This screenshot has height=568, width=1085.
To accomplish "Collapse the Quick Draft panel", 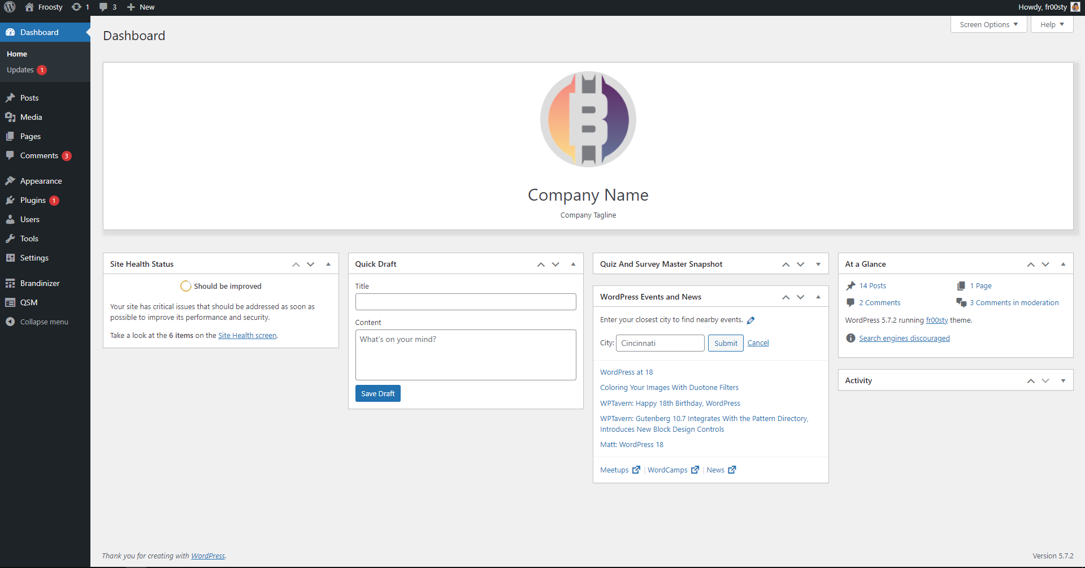I will pos(573,264).
